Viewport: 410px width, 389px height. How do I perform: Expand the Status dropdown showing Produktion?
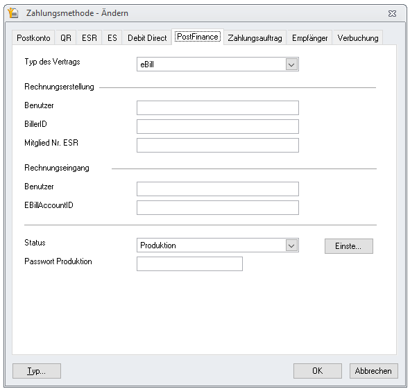(291, 245)
